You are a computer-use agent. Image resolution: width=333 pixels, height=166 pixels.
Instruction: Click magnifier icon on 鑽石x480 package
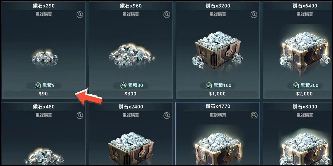[x=80, y=115]
